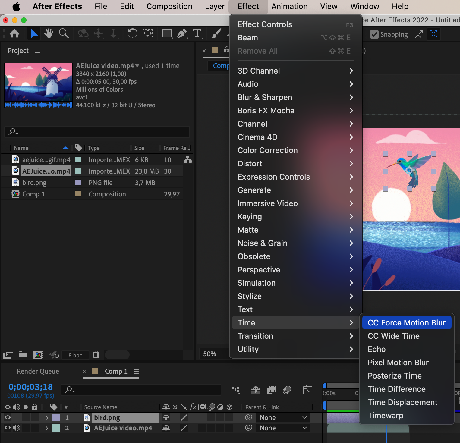The width and height of the screenshot is (460, 443).
Task: Disable the Snapping checkbox
Action: 374,34
